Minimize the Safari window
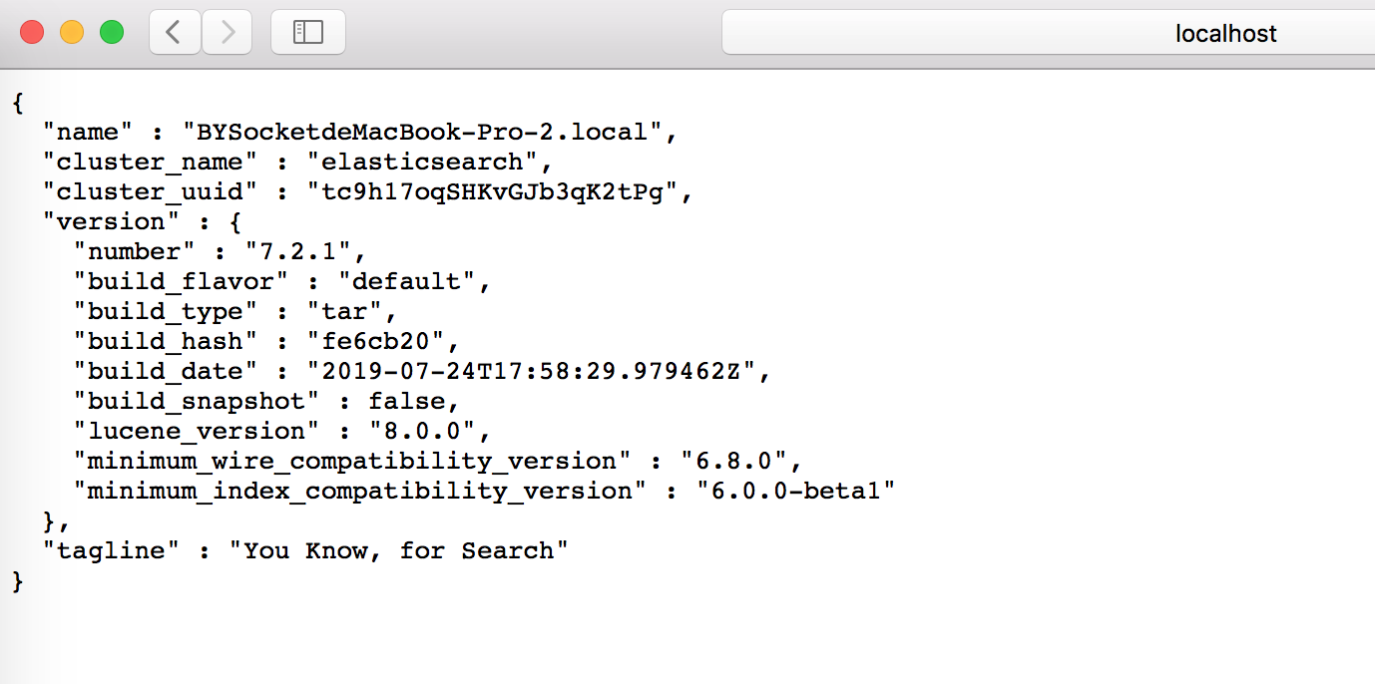The width and height of the screenshot is (1375, 684). (x=72, y=32)
